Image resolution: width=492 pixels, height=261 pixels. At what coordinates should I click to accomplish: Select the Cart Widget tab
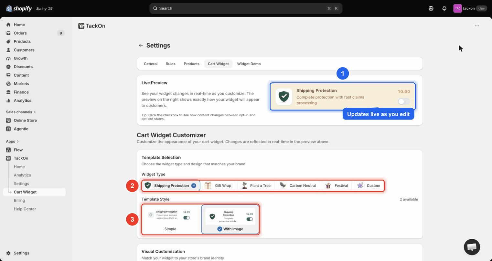pos(218,64)
